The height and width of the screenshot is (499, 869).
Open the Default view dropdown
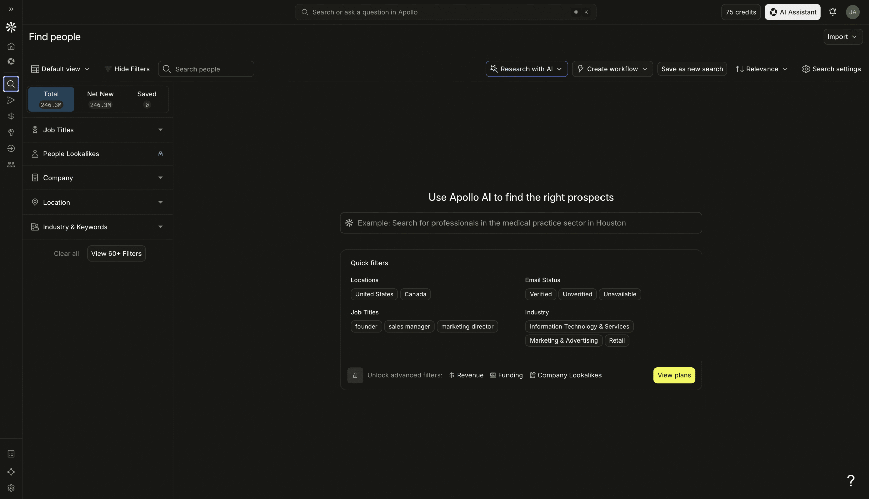coord(60,69)
